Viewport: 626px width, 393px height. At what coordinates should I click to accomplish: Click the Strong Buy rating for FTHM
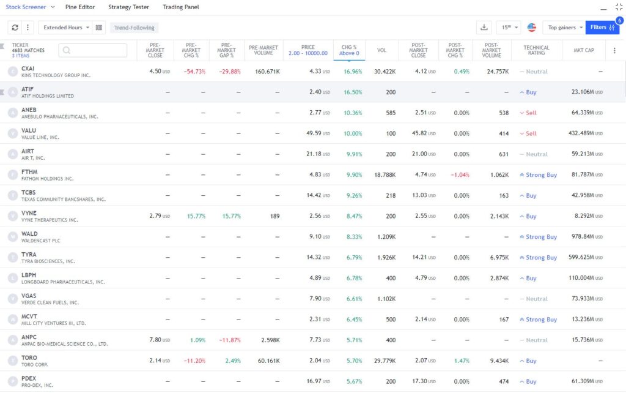pos(539,174)
